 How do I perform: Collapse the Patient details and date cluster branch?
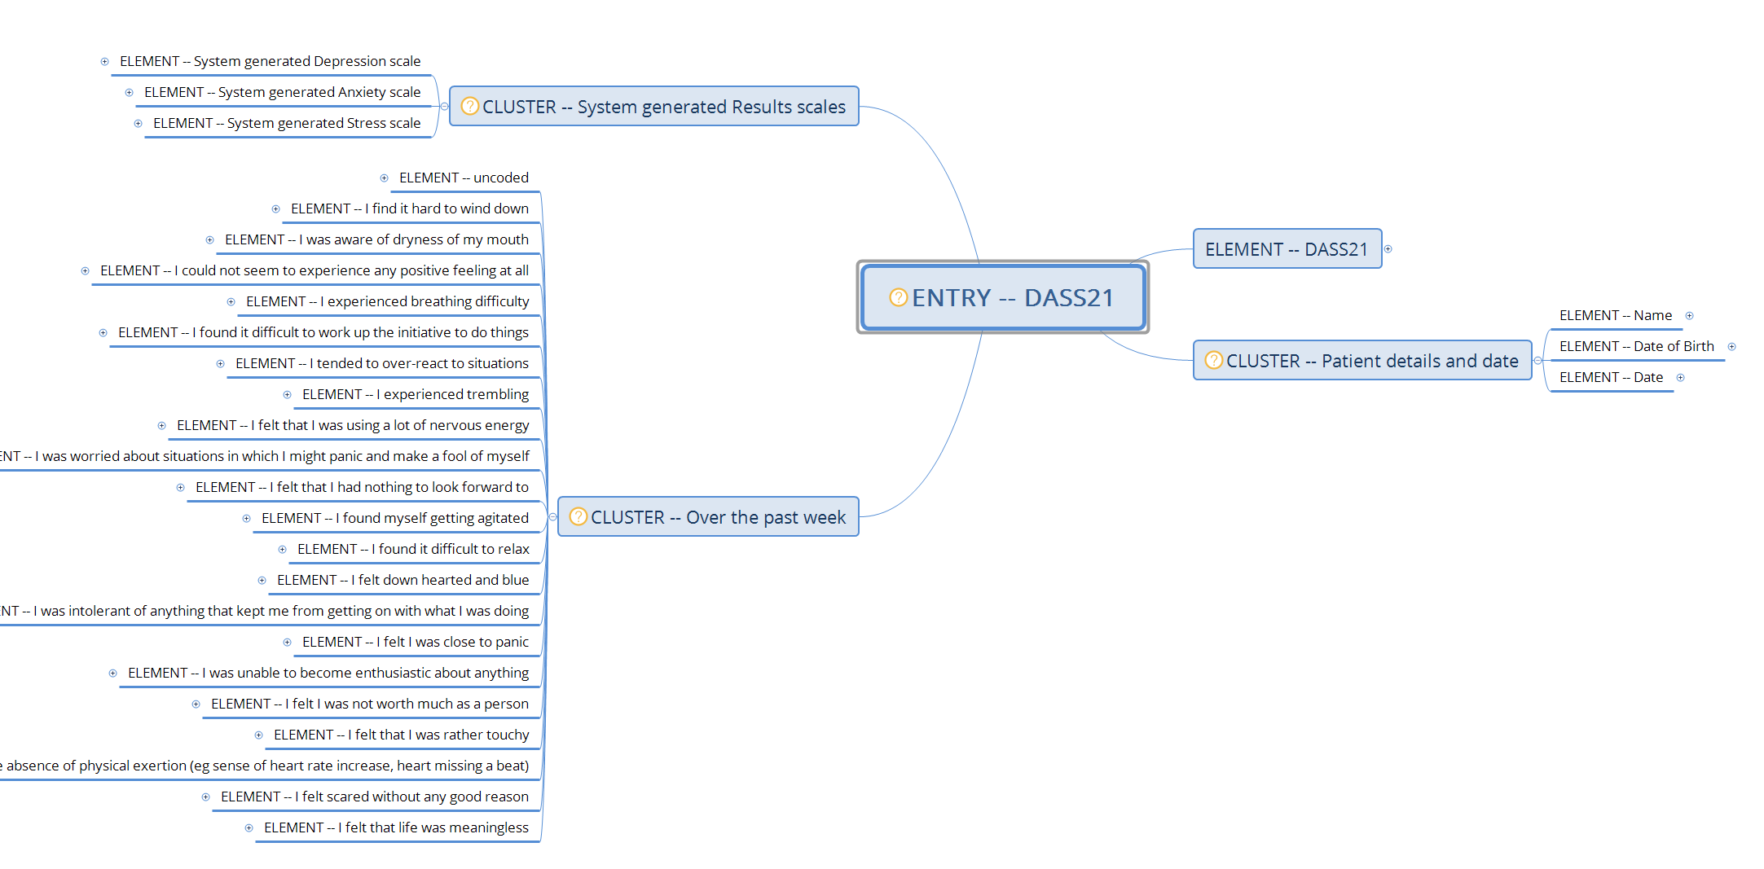(x=1538, y=360)
